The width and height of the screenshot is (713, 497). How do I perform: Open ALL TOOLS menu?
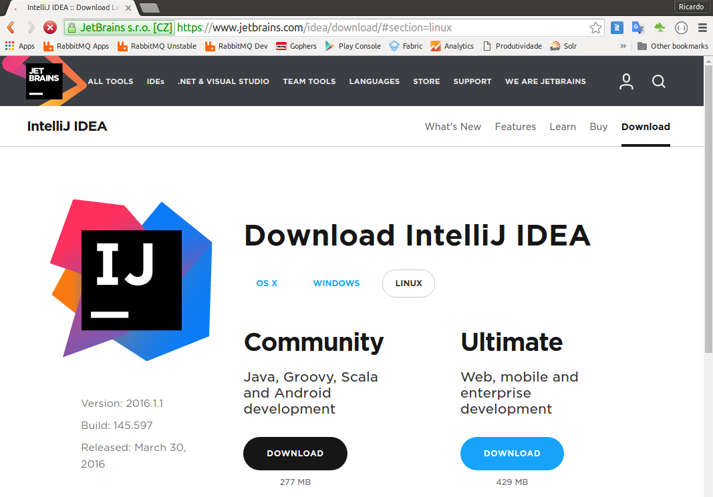110,81
